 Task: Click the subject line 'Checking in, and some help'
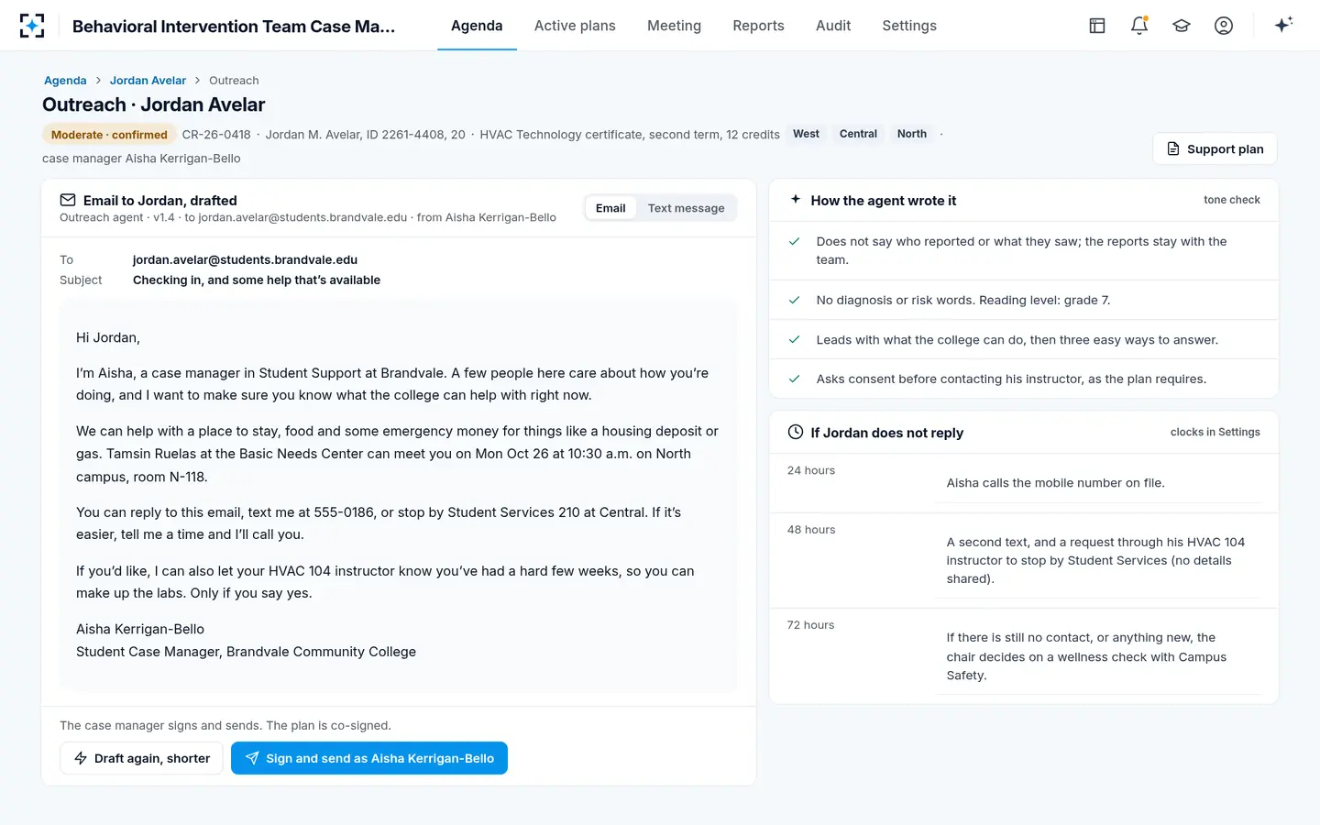(x=257, y=280)
